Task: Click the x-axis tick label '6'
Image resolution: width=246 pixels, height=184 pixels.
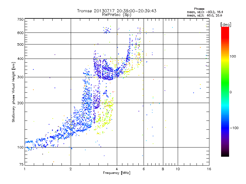Action: click(144, 169)
